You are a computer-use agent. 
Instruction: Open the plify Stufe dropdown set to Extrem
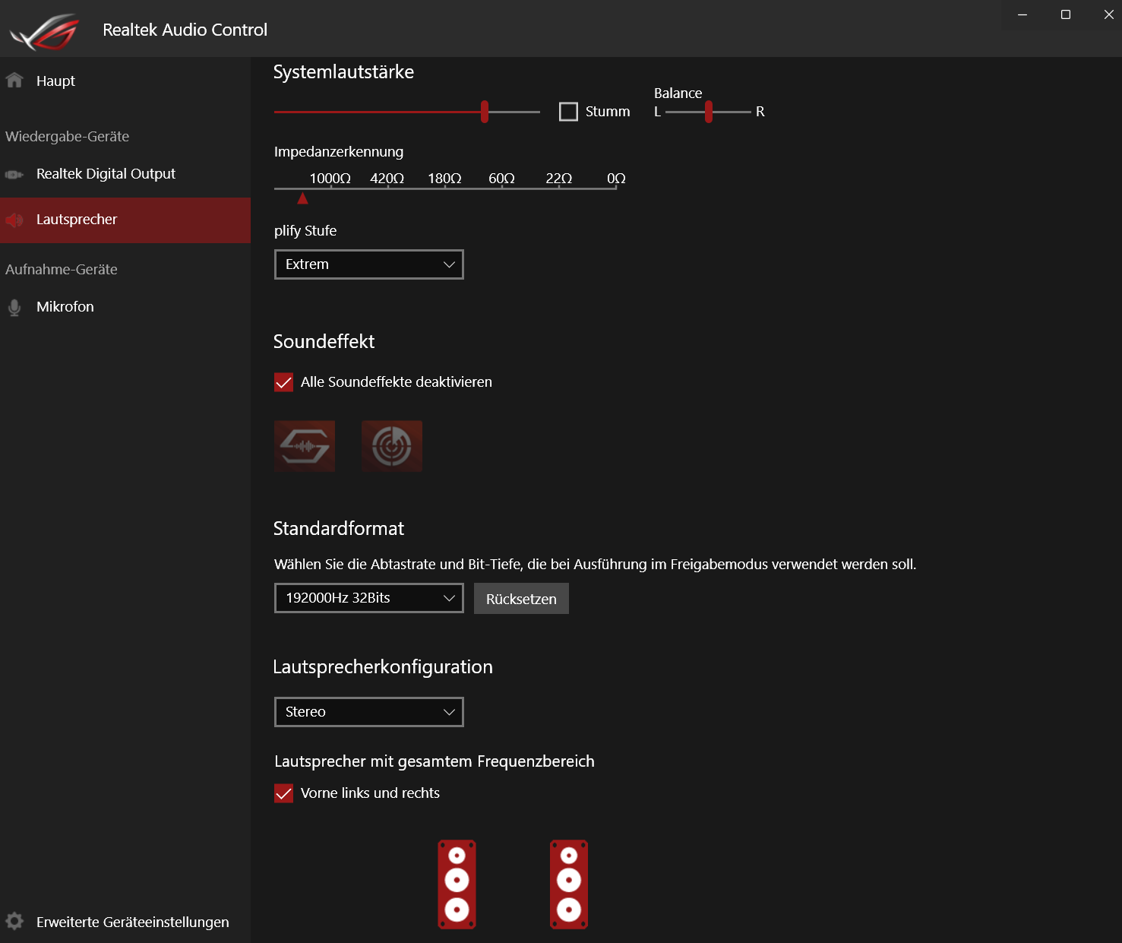coord(369,264)
